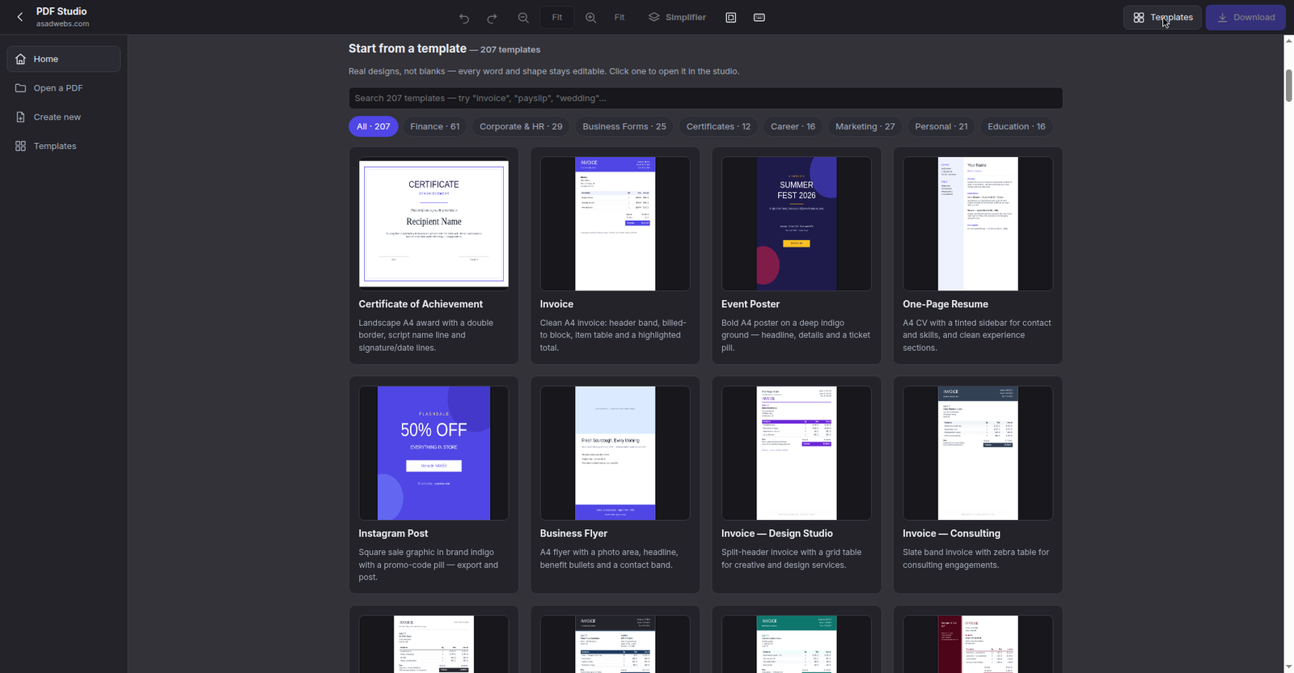
Task: Open Templates in the left sidebar
Action: (63, 146)
